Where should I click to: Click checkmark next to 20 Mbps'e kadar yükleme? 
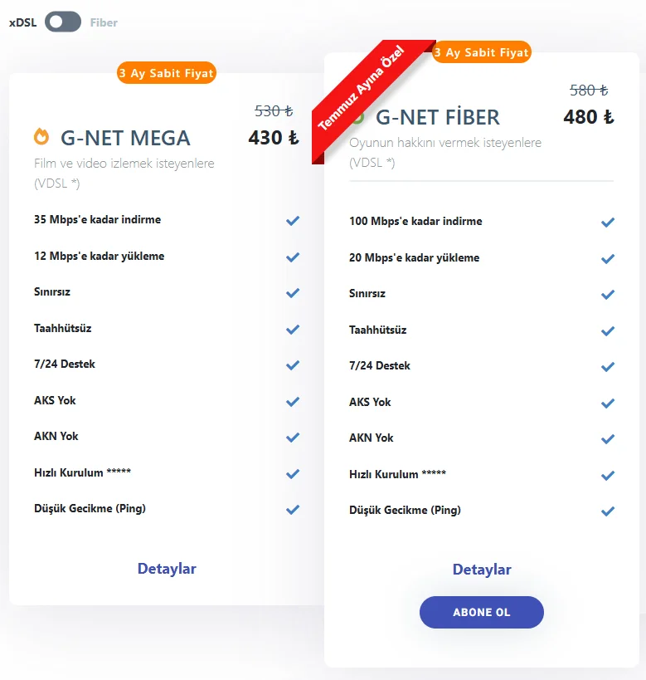point(608,258)
